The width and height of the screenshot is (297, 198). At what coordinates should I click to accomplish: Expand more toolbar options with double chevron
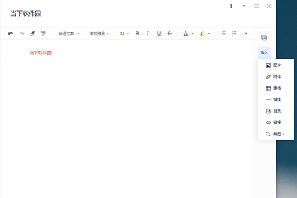point(245,34)
